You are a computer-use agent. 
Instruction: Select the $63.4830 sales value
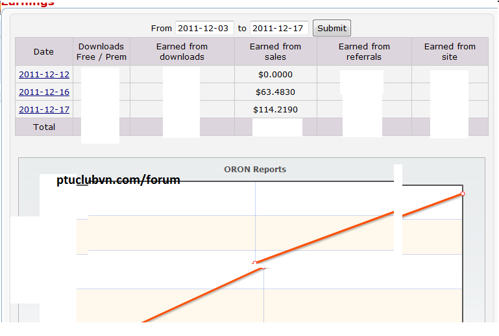pos(275,92)
